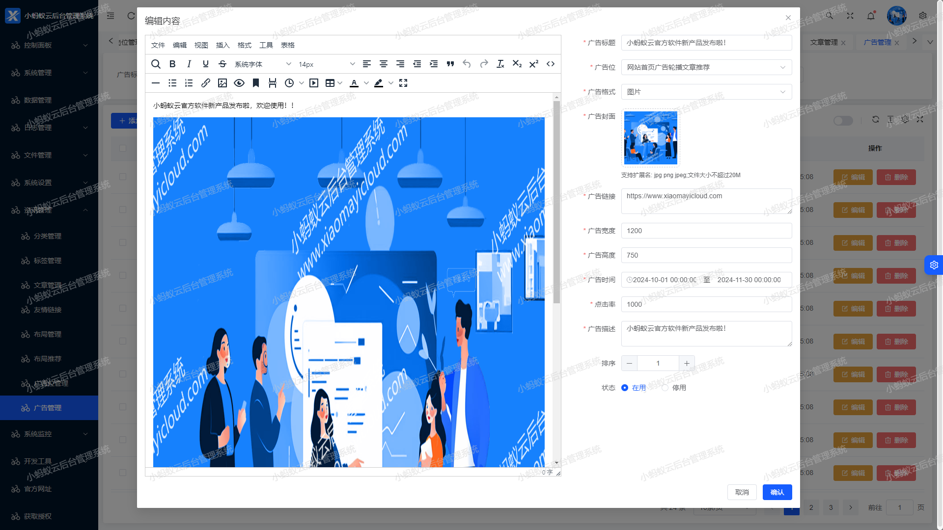Screen dimensions: 943x530
Task: Apply text color with A icon
Action: pyautogui.click(x=354, y=83)
